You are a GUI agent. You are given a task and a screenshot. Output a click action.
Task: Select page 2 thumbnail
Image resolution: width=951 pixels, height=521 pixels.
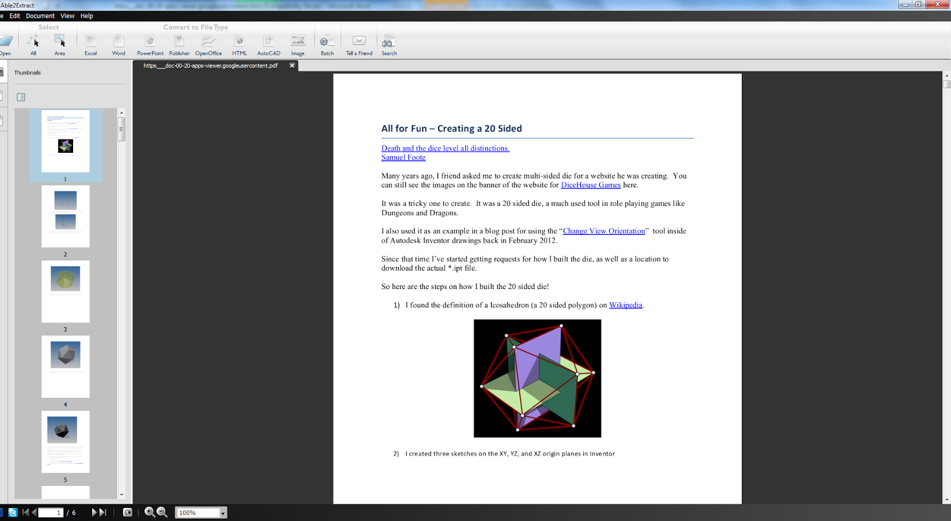click(x=65, y=216)
